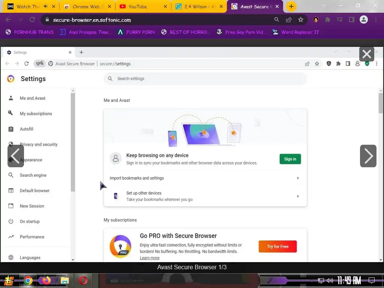Click the Avast shield icon in the inner toolbar
Image resolution: width=384 pixels, height=288 pixels.
[x=329, y=64]
